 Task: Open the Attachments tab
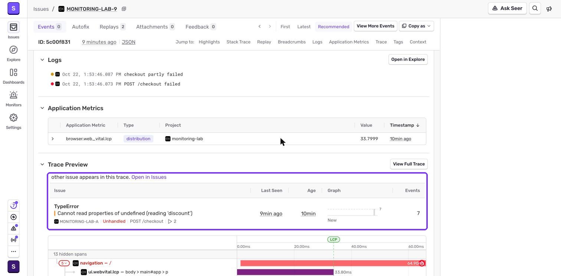click(155, 27)
